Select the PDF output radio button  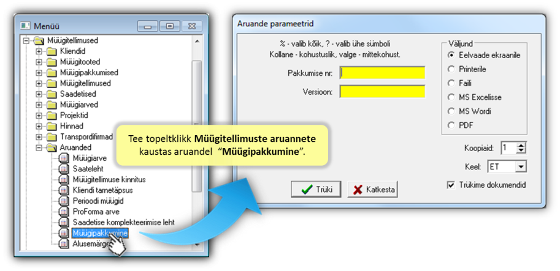(451, 125)
